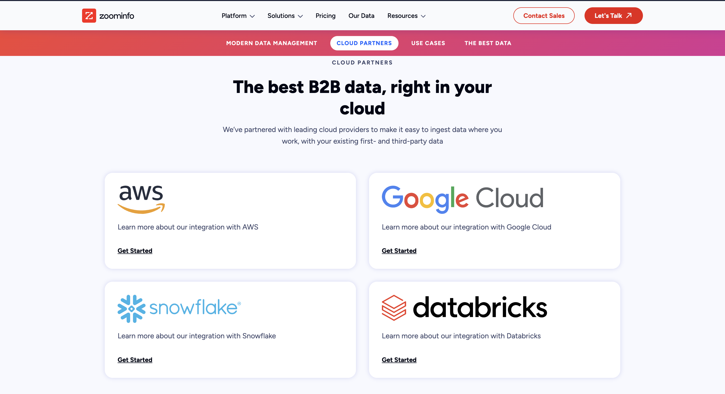Screen dimensions: 725x394
Task: Click the Google Cloud logo
Action: click(462, 199)
